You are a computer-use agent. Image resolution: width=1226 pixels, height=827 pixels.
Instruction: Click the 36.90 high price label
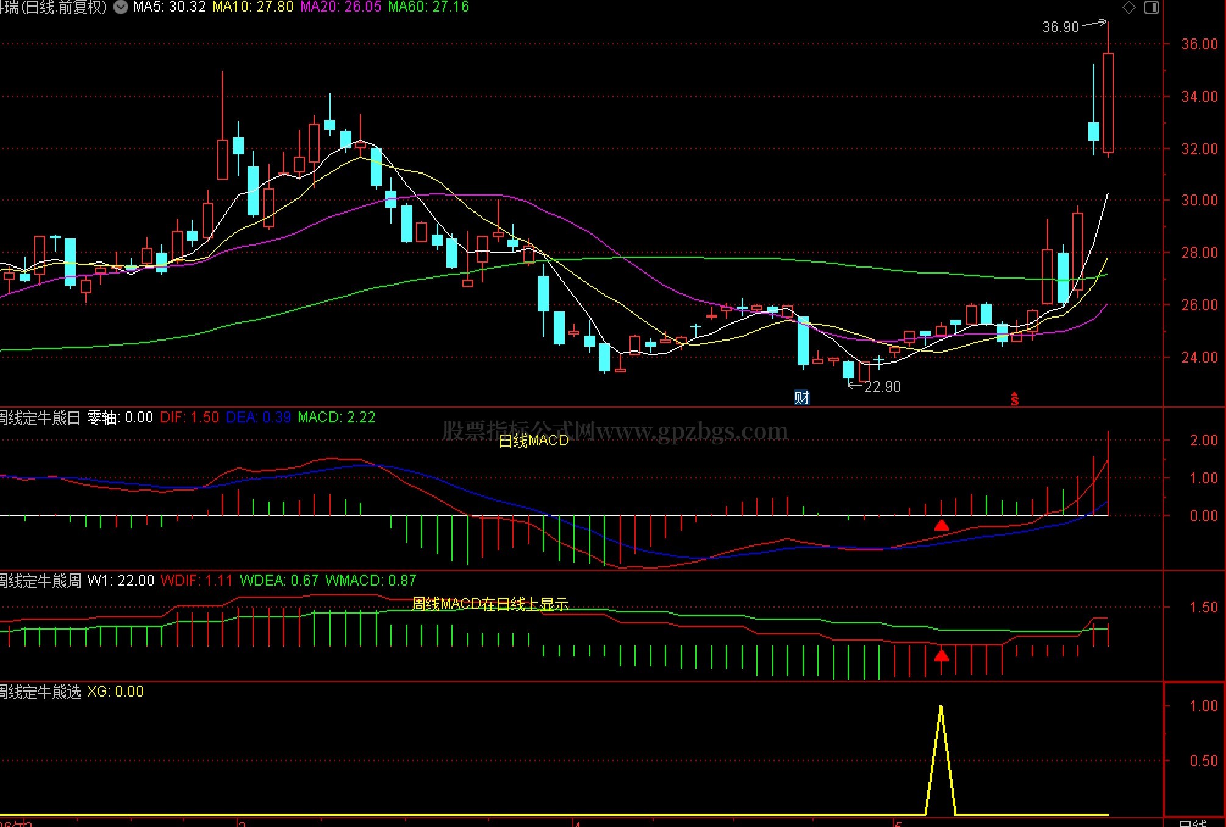1061,27
